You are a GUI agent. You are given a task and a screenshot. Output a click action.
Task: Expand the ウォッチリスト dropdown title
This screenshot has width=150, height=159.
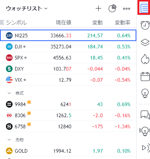[27, 9]
